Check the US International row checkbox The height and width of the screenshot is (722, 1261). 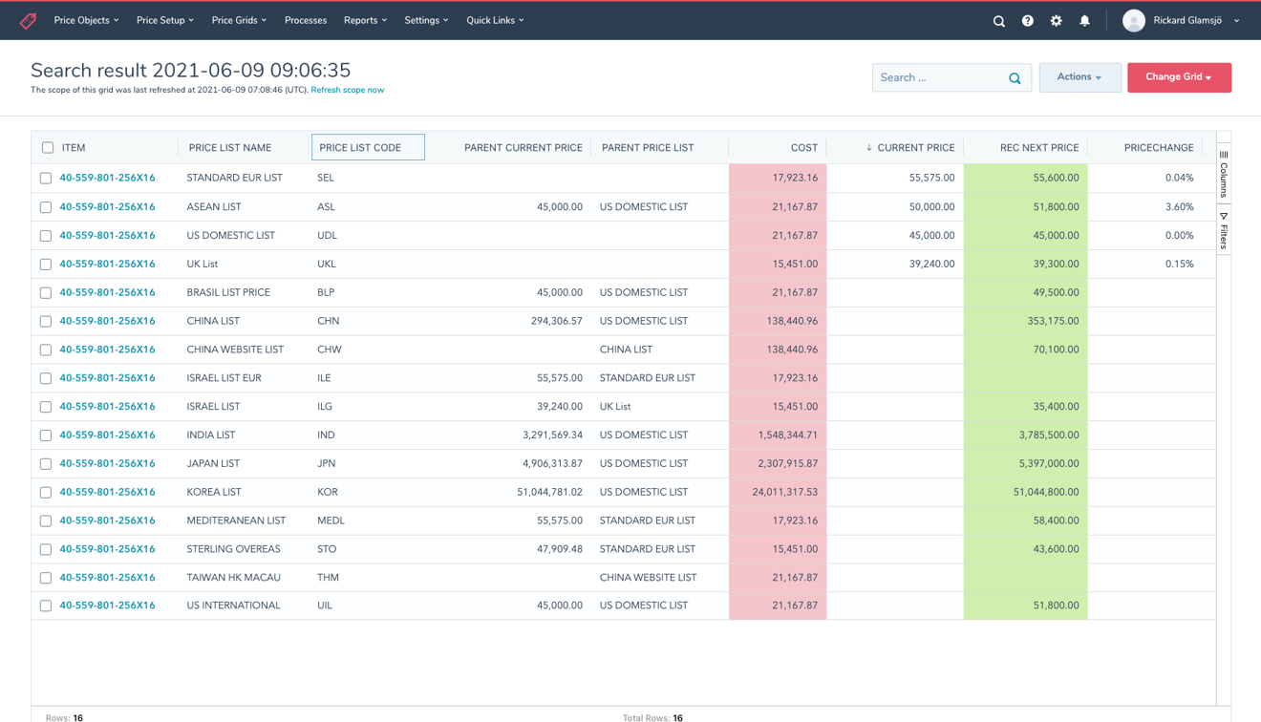coord(46,606)
